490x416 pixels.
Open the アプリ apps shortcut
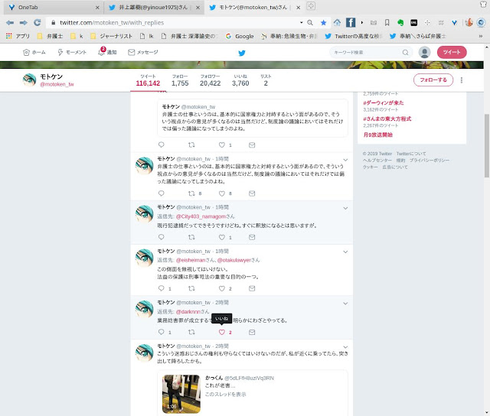point(18,36)
